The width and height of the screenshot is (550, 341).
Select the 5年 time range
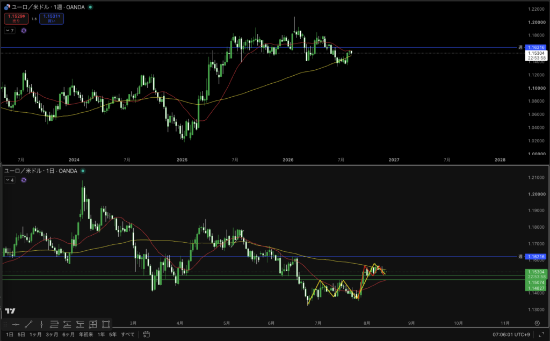113,335
